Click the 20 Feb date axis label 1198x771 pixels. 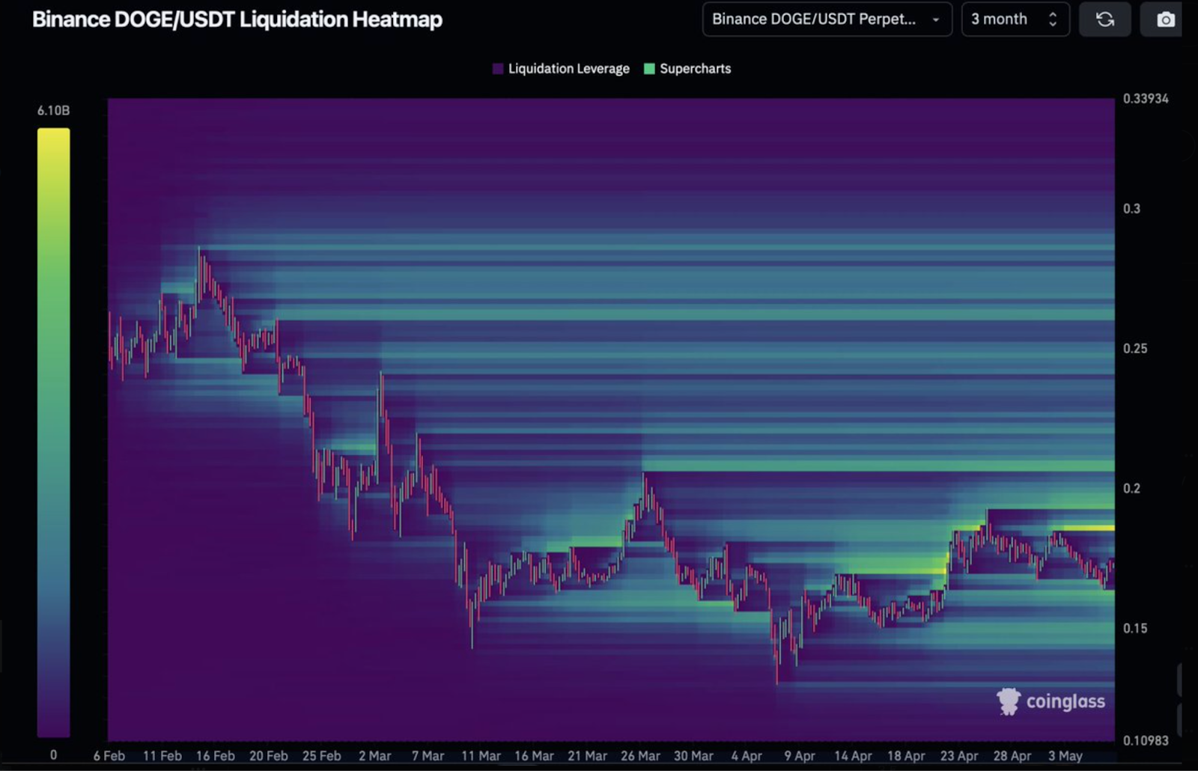(x=269, y=756)
